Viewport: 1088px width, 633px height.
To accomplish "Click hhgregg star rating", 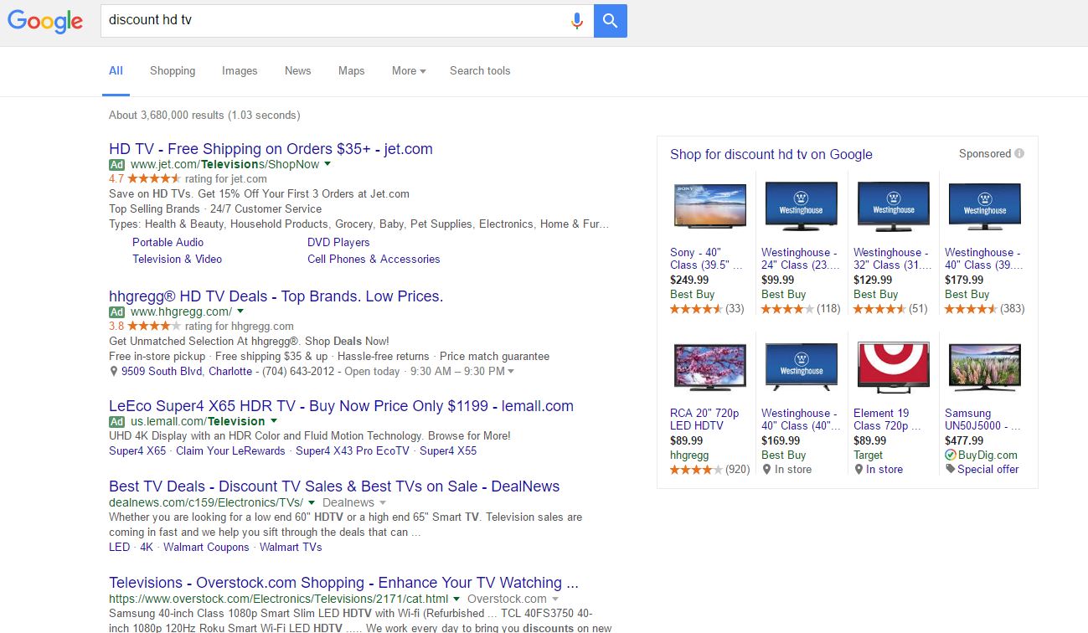I will coord(153,326).
